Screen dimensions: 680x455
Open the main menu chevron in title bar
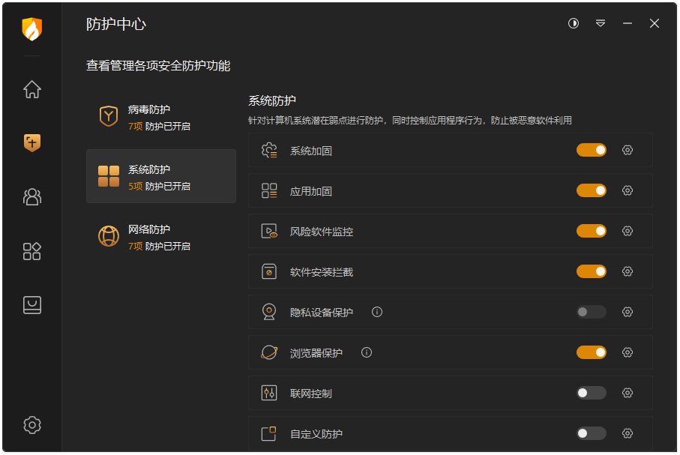(x=601, y=23)
